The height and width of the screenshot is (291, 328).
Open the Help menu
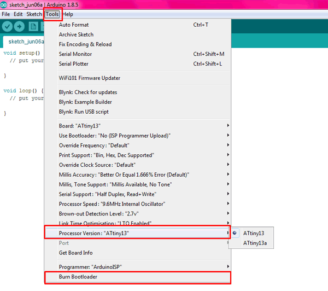(68, 14)
